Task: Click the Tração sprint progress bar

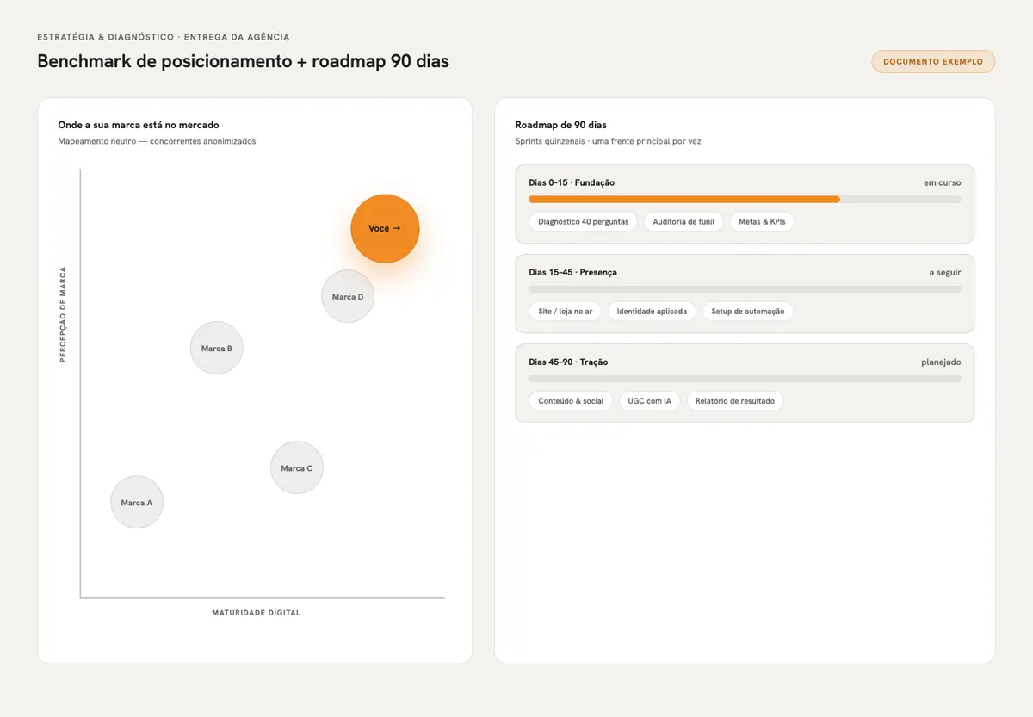Action: point(745,378)
